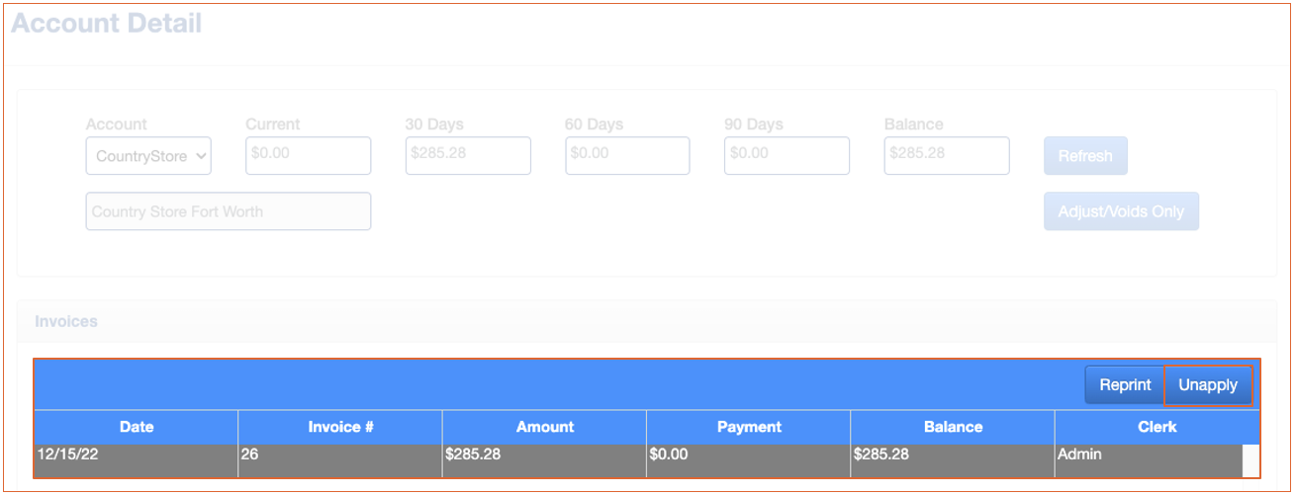This screenshot has height=495, width=1296.
Task: Click the Balance column header in table
Action: pyautogui.click(x=953, y=427)
